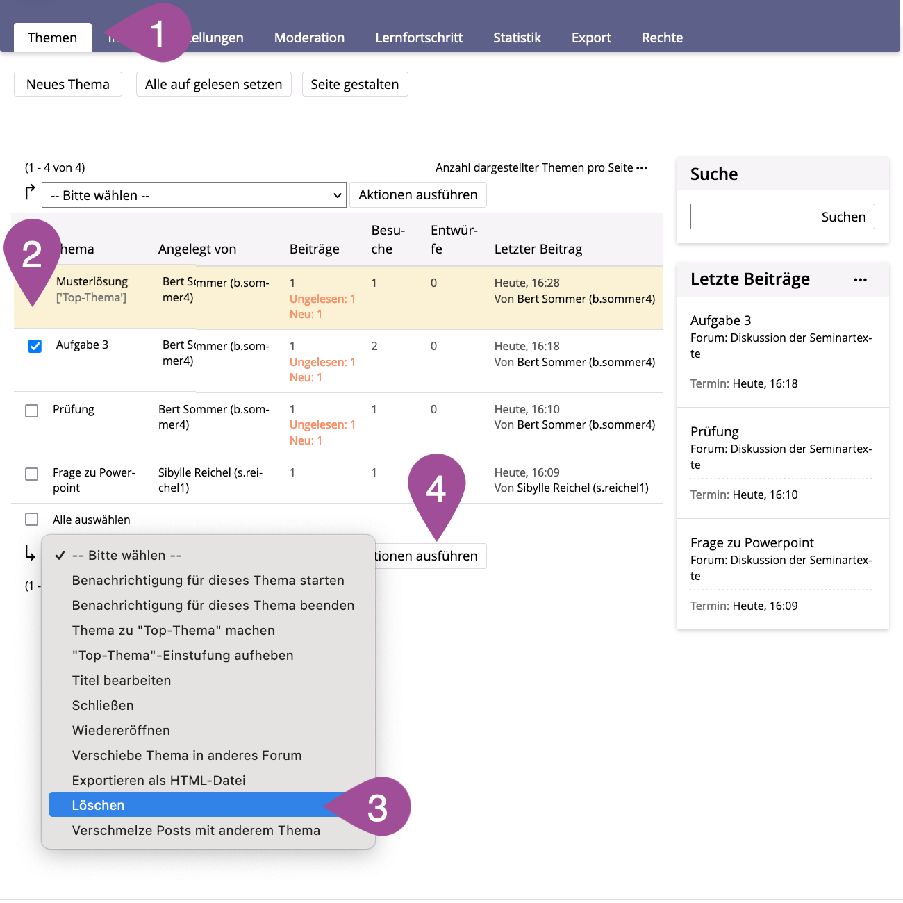Check the Frage zu Powerpoint checkbox
The image size is (903, 903).
pos(32,474)
